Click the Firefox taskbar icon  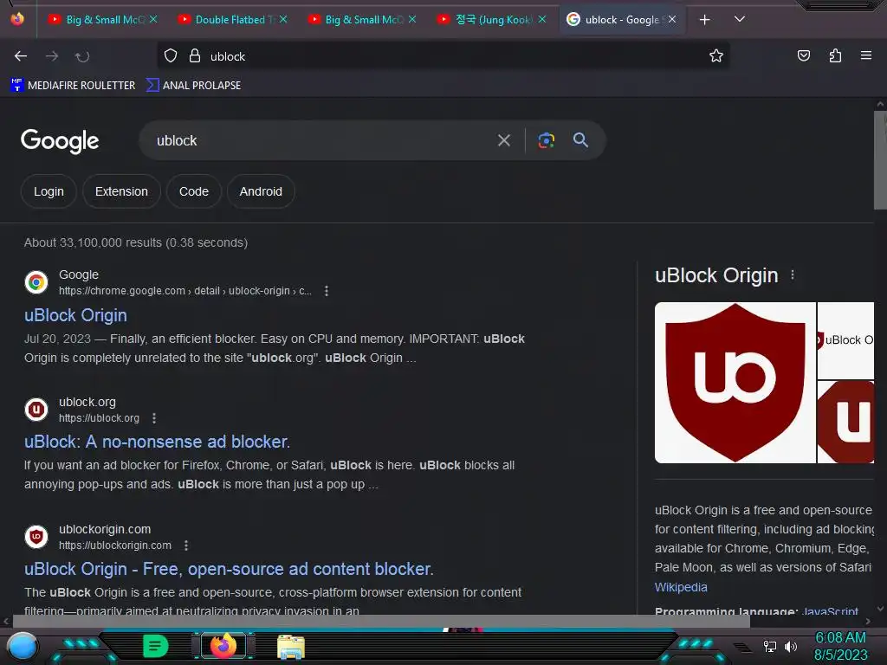223,646
